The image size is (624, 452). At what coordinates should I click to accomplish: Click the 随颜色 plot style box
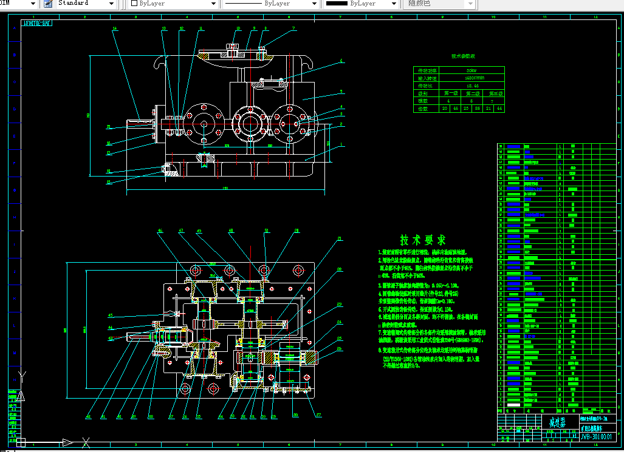click(x=440, y=4)
